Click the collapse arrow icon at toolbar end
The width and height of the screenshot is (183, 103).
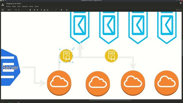[x=181, y=10]
